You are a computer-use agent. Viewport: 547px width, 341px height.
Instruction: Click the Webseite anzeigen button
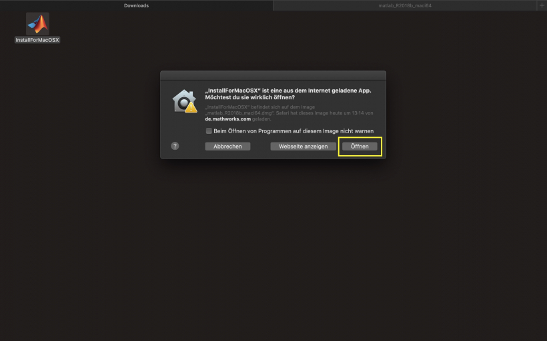coord(303,147)
